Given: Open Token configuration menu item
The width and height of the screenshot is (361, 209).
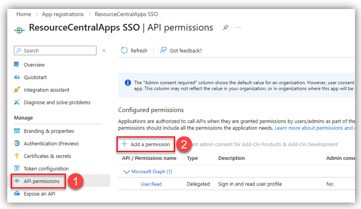Looking at the screenshot, I should pyautogui.click(x=46, y=169).
